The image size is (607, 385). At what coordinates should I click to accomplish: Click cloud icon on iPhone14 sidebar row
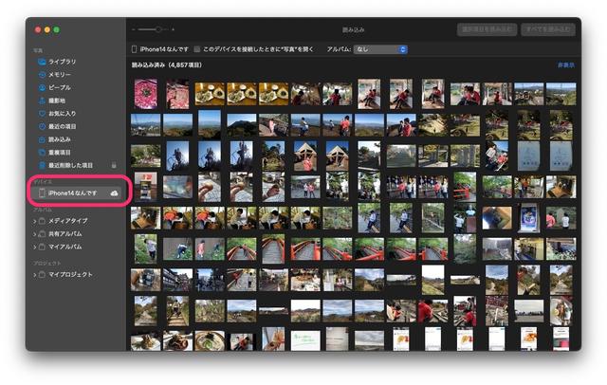[x=114, y=193]
